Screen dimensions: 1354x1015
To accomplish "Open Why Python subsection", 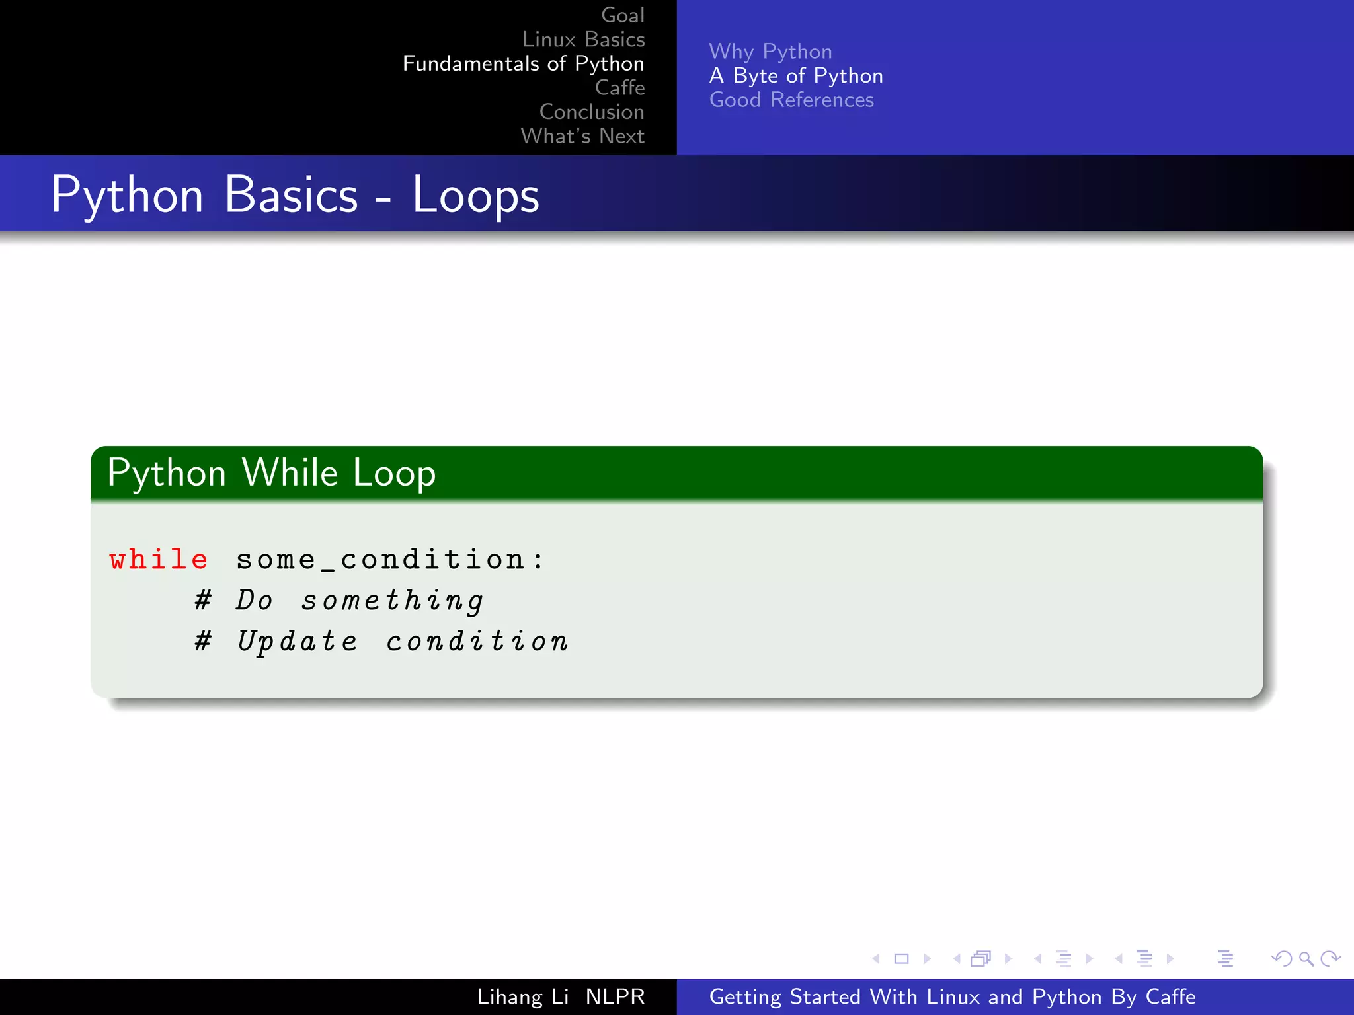I will [x=770, y=52].
